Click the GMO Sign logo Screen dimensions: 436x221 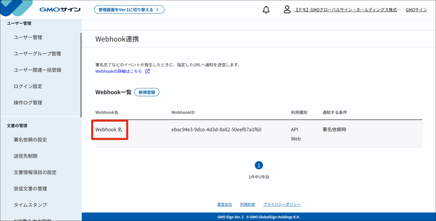[60, 10]
